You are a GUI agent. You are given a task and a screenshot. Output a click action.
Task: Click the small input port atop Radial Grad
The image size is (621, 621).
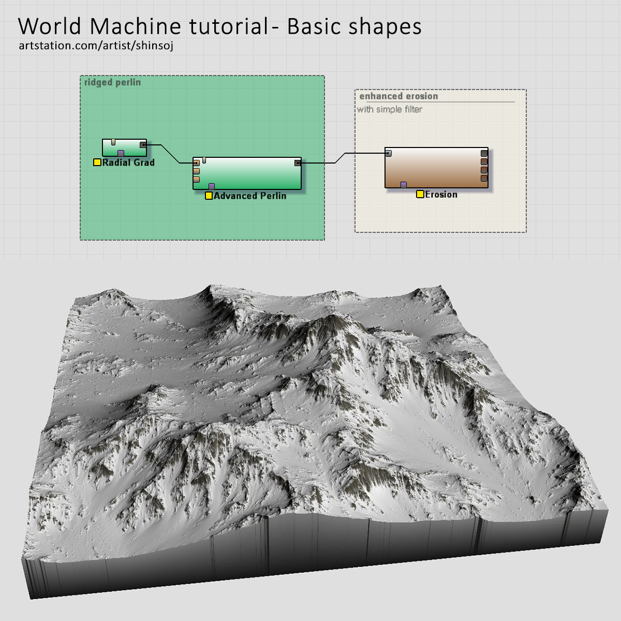pyautogui.click(x=113, y=141)
